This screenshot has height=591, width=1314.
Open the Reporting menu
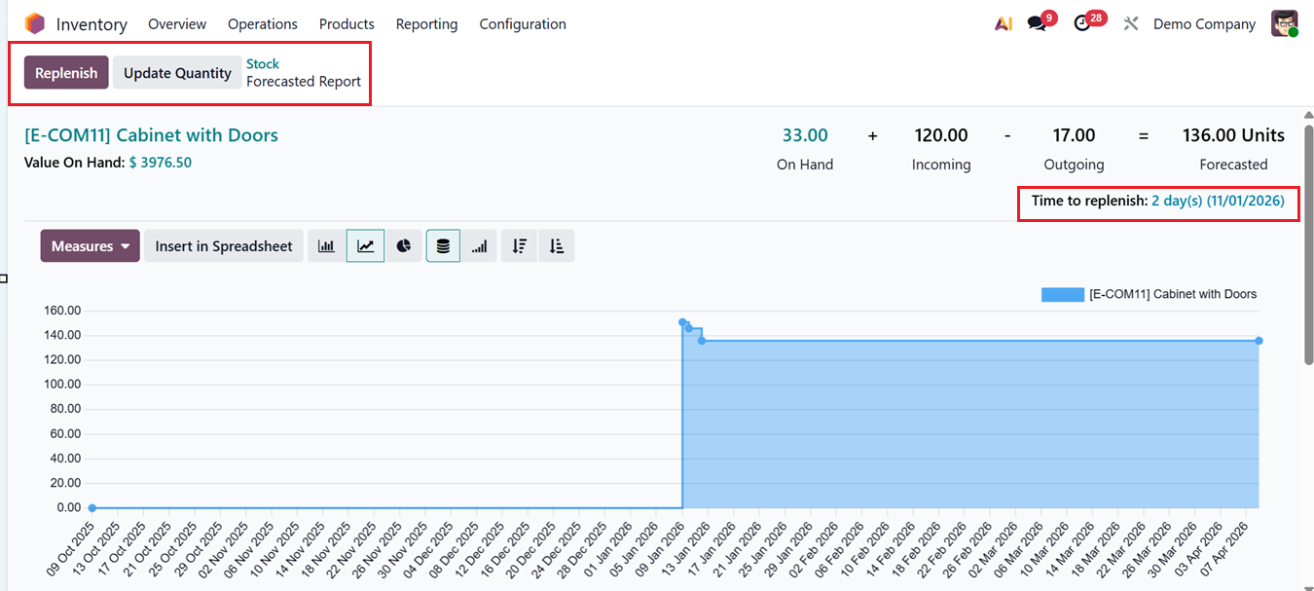point(426,23)
